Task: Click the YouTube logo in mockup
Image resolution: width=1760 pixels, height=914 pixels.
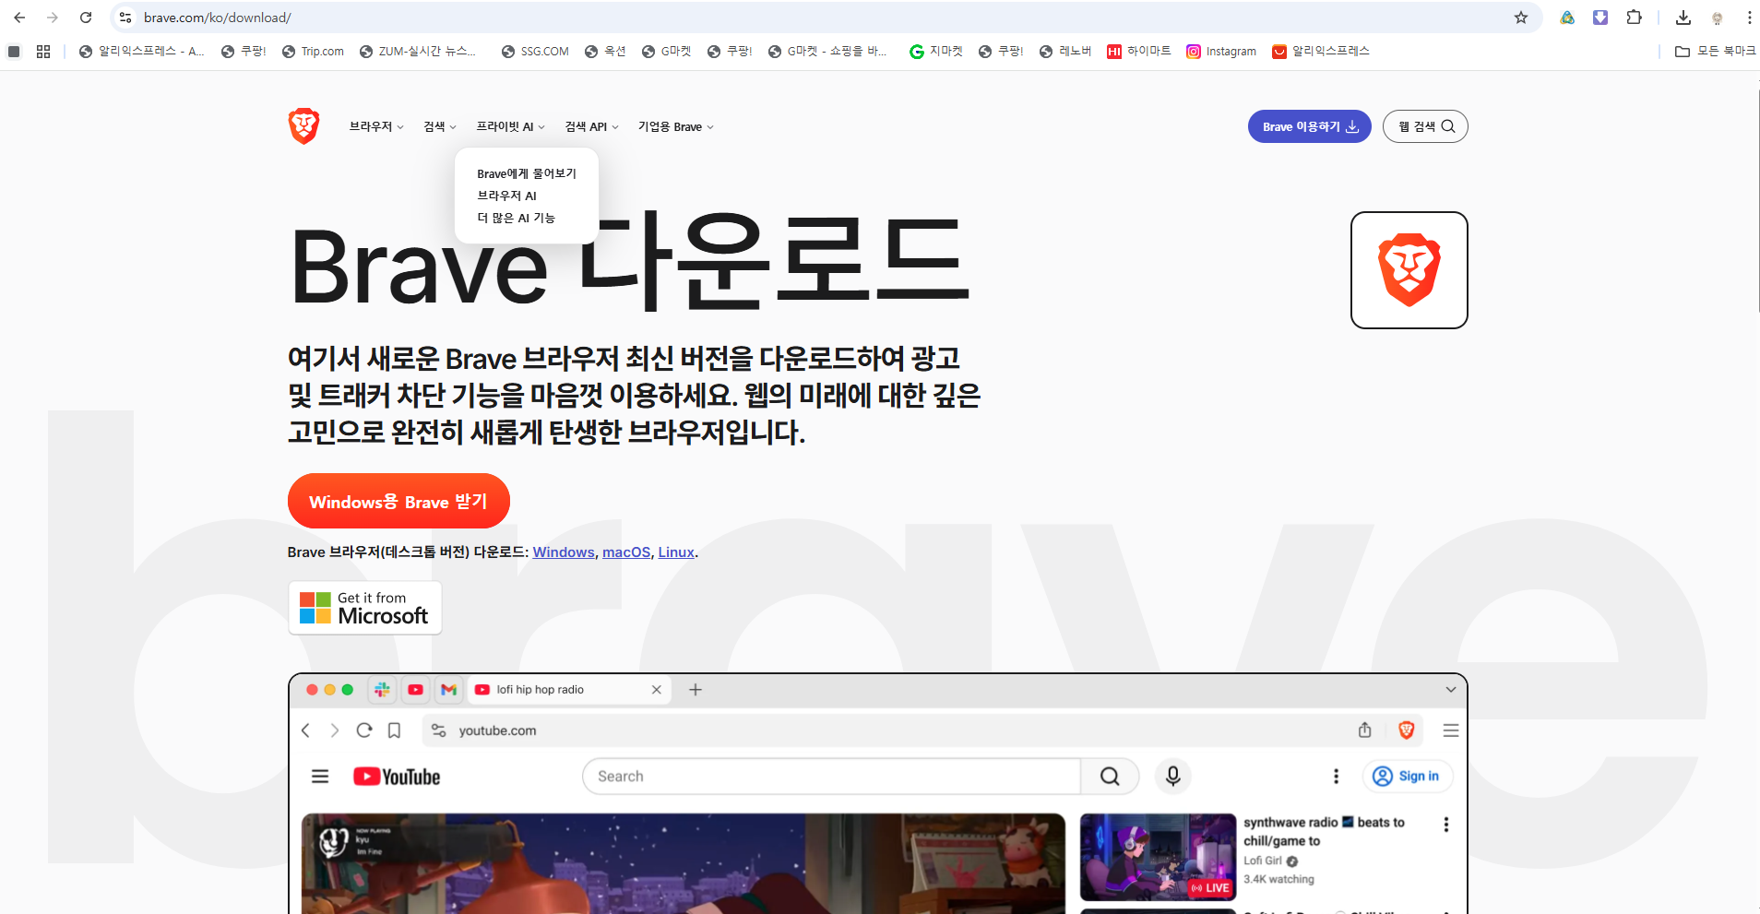Action: [x=397, y=777]
